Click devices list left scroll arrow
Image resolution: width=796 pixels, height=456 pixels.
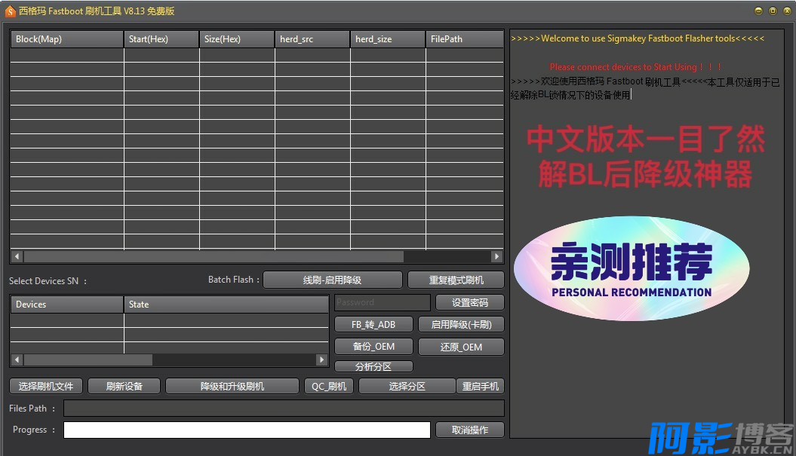coord(17,360)
